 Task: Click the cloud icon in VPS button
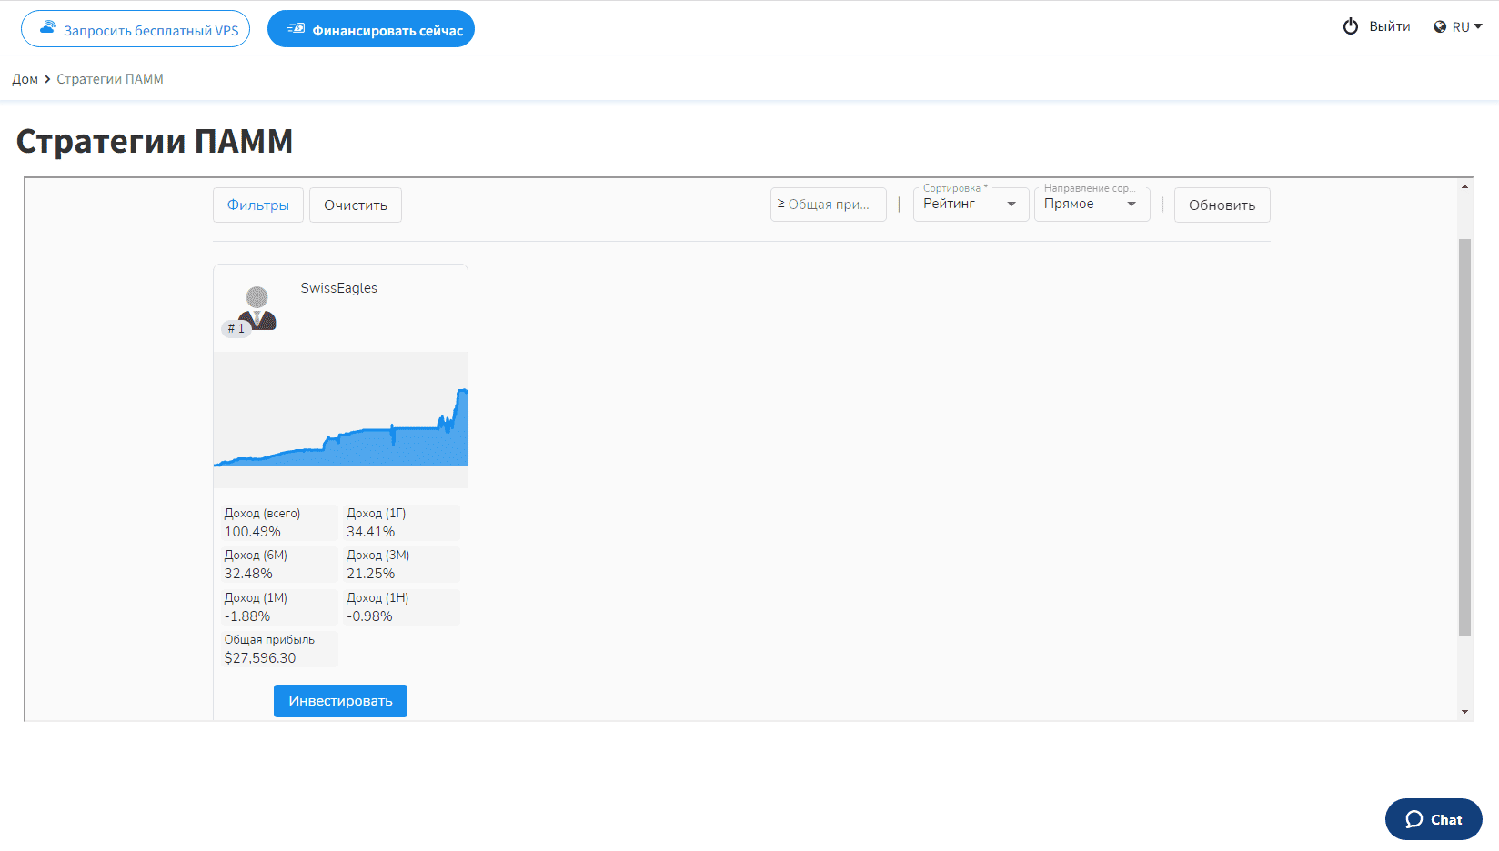(x=47, y=28)
